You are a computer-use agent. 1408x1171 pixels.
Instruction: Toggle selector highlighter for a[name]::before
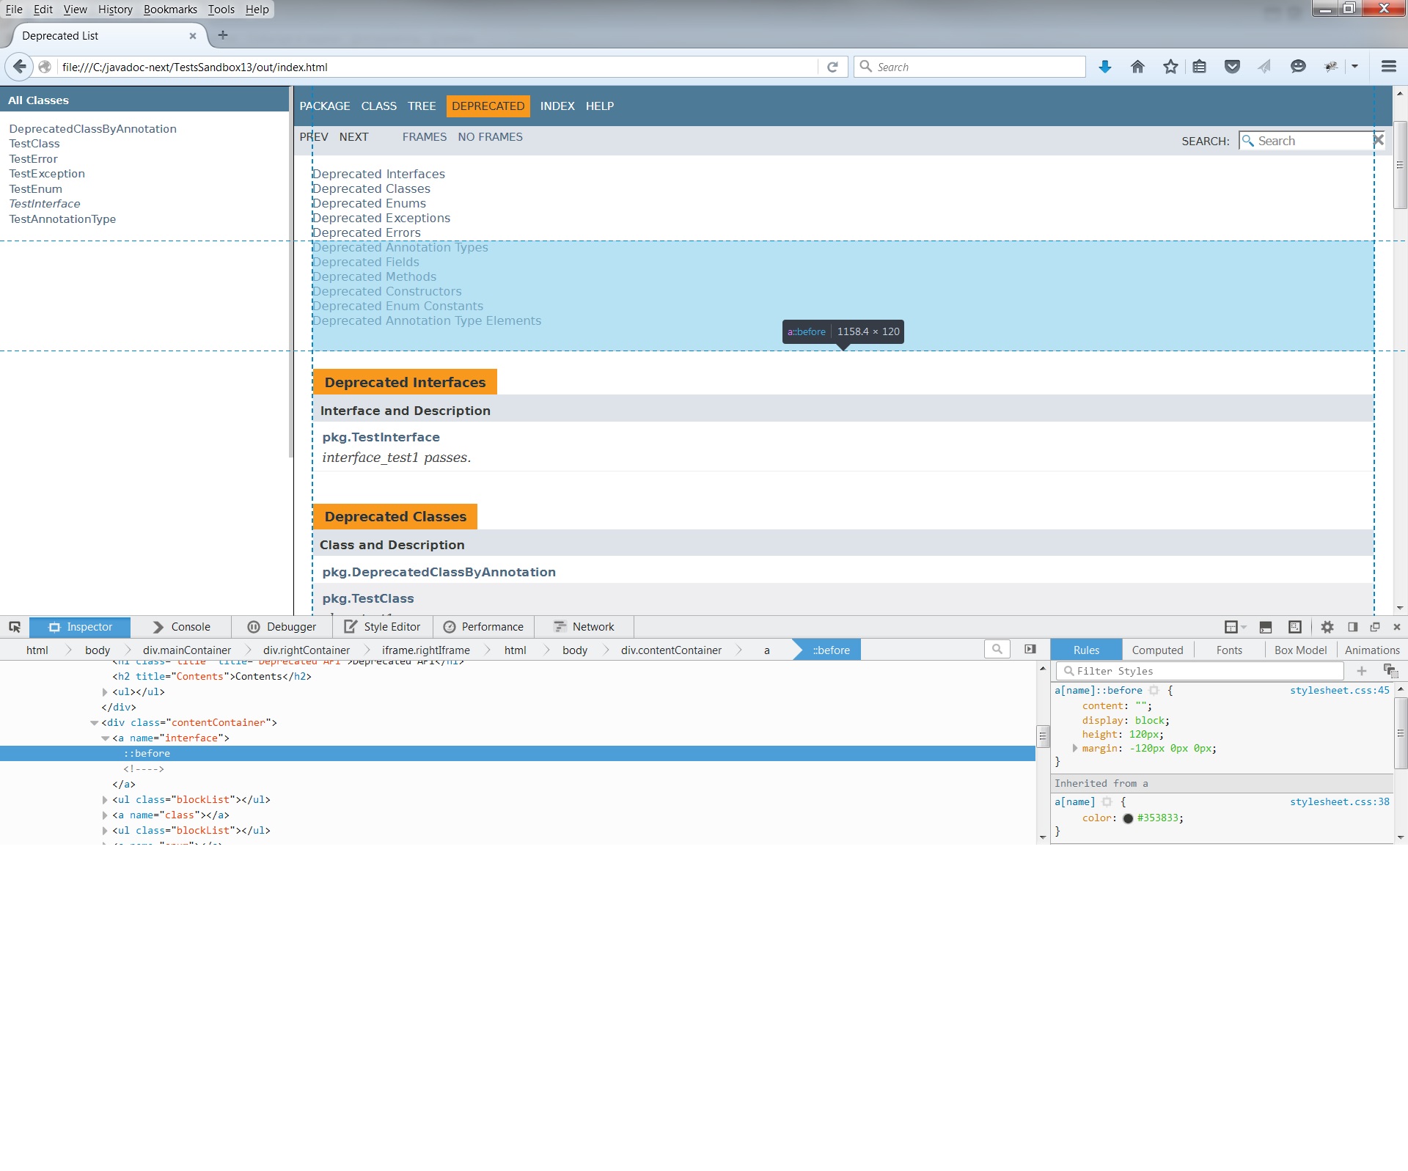[1154, 691]
